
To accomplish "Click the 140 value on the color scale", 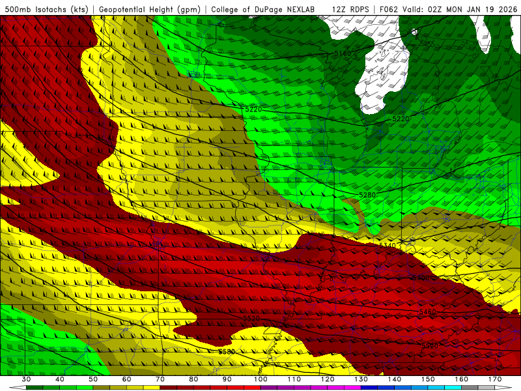I will click(x=395, y=379).
